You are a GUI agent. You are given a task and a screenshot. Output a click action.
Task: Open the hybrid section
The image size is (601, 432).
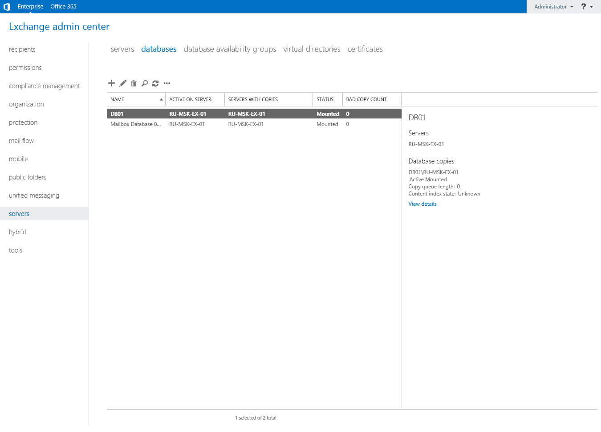pyautogui.click(x=18, y=232)
